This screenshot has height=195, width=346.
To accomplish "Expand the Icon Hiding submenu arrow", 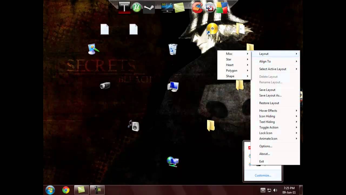I will click(297, 116).
